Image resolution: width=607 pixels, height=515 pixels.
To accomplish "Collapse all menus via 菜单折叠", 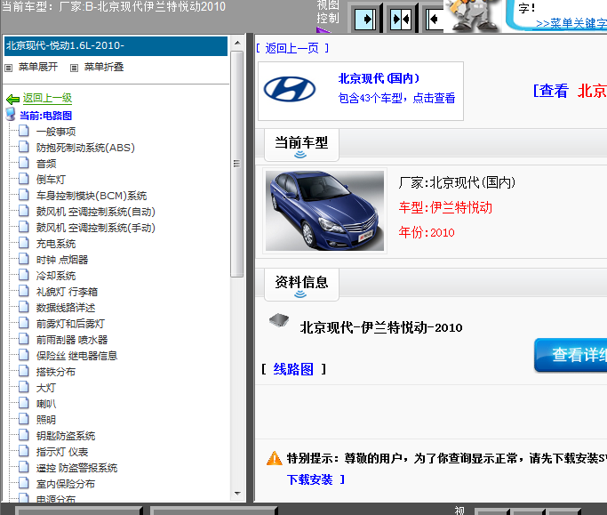I will click(x=104, y=67).
